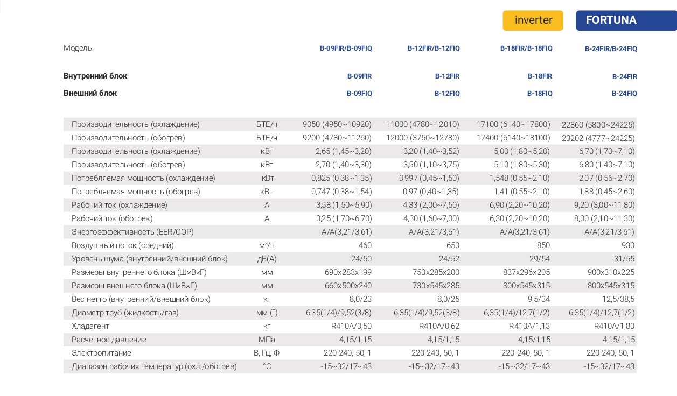Click the blue FORTUNA badge
This screenshot has width=677, height=396.
point(626,20)
